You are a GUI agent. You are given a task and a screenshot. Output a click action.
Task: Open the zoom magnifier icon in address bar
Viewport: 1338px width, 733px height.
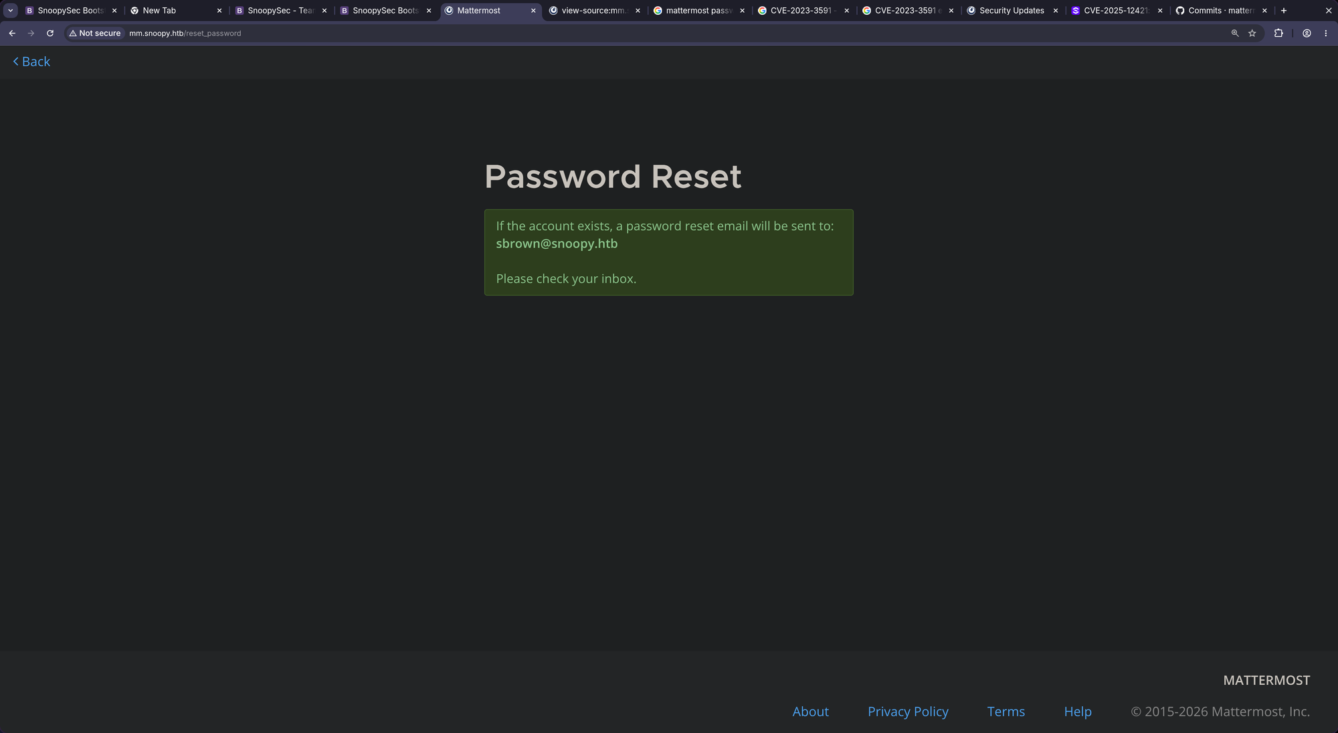[x=1235, y=33]
